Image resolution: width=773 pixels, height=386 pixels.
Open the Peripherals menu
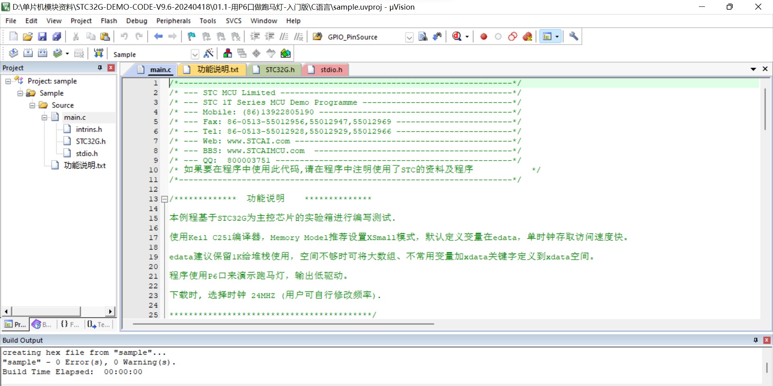tap(174, 21)
